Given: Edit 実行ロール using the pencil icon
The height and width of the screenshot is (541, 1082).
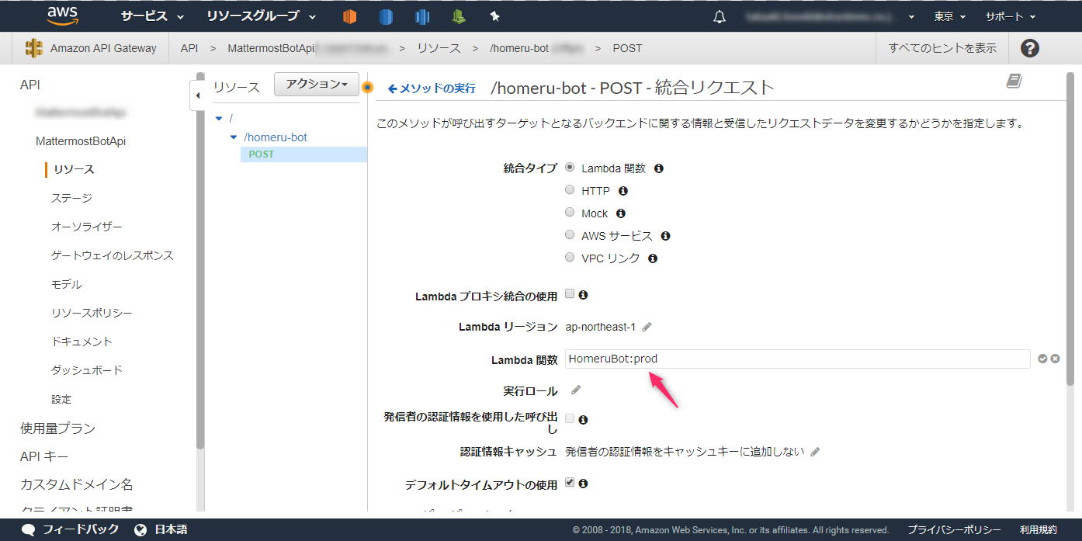Looking at the screenshot, I should (x=575, y=390).
